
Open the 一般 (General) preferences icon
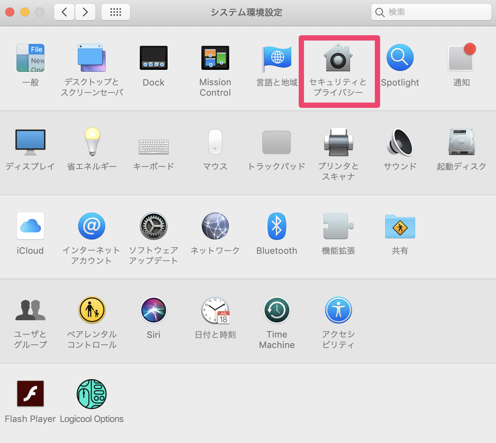point(30,58)
